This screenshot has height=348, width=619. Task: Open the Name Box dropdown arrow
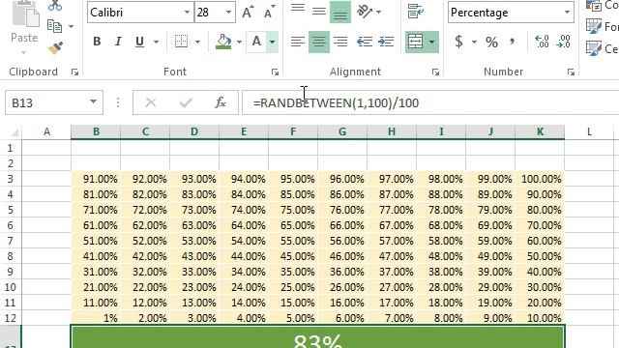(93, 102)
